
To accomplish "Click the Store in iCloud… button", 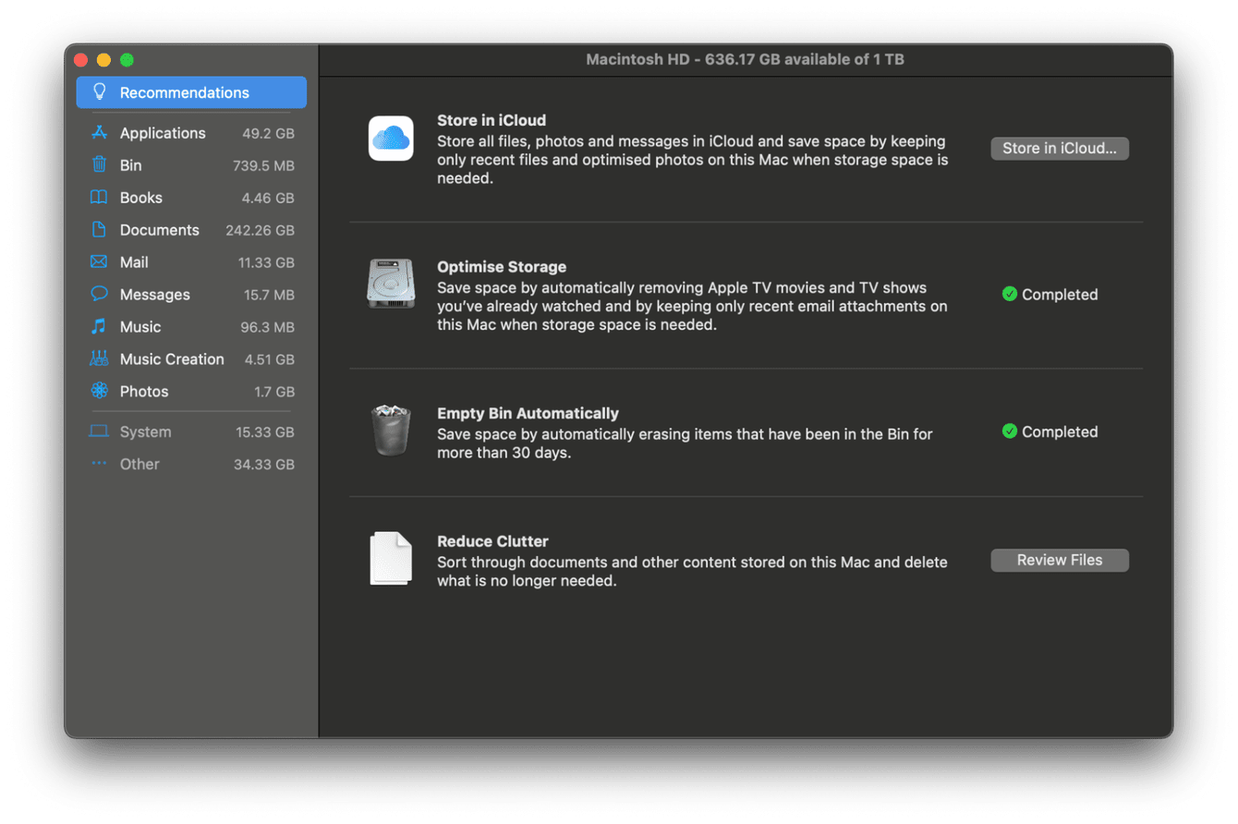I will [1060, 148].
